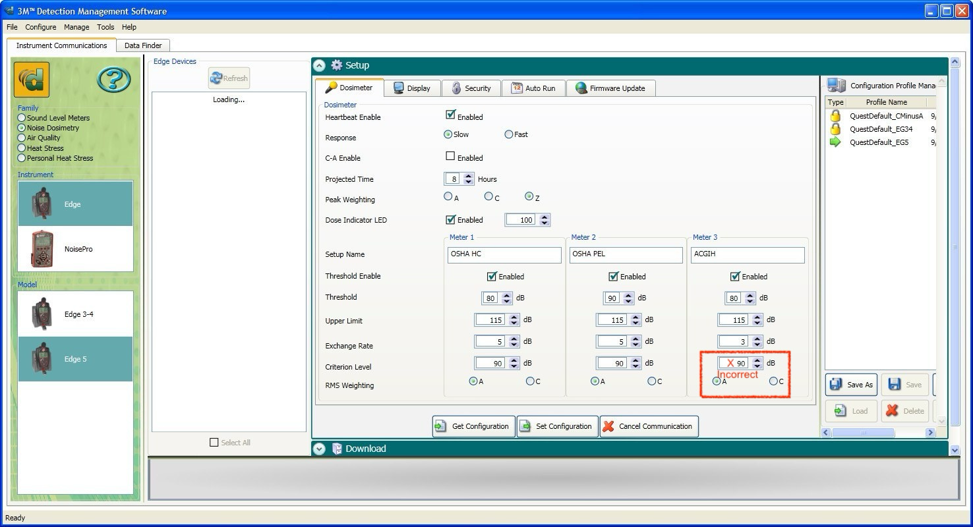Screen dimensions: 973x527
Task: Open help via the question mark icon
Action: point(114,80)
